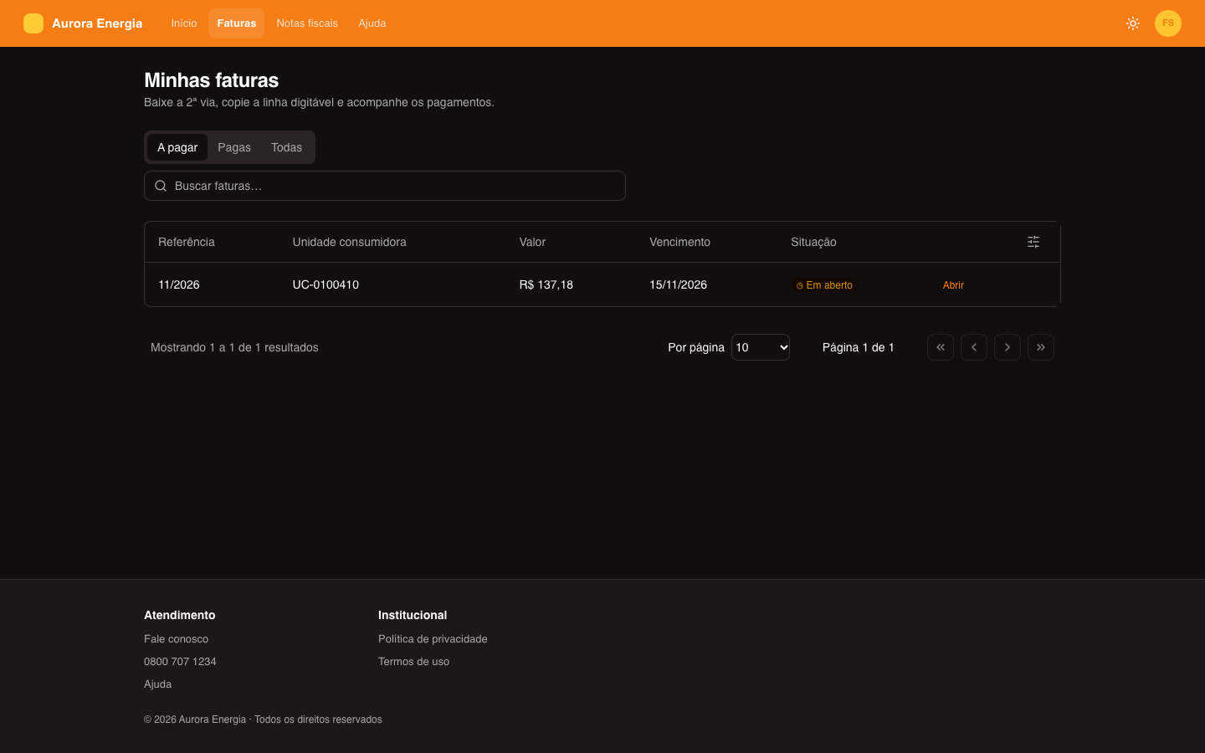
Task: Go to first page with double-left chevrons
Action: tap(941, 347)
